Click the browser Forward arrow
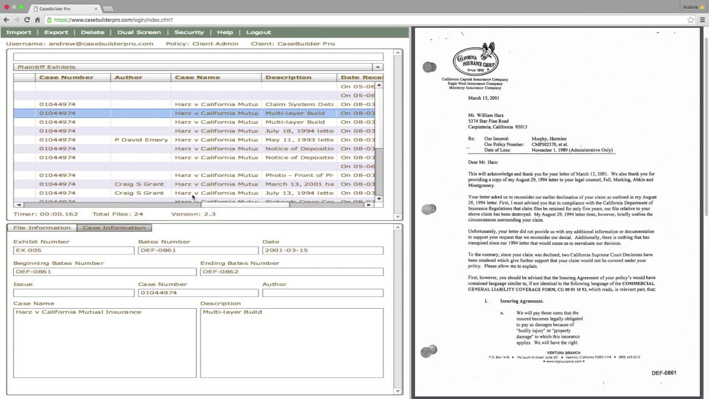Screen dimensions: 709x399 tap(16, 19)
